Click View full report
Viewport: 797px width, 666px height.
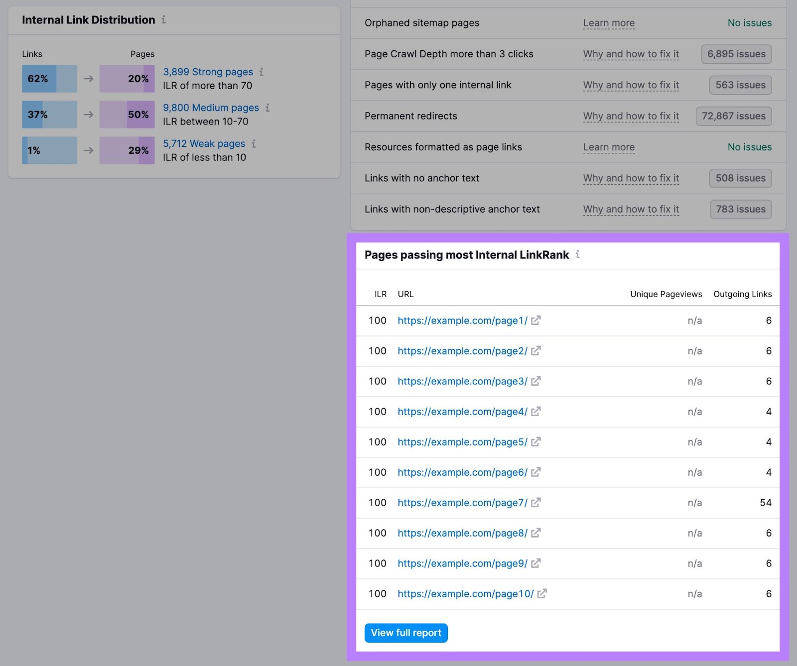pyautogui.click(x=405, y=633)
